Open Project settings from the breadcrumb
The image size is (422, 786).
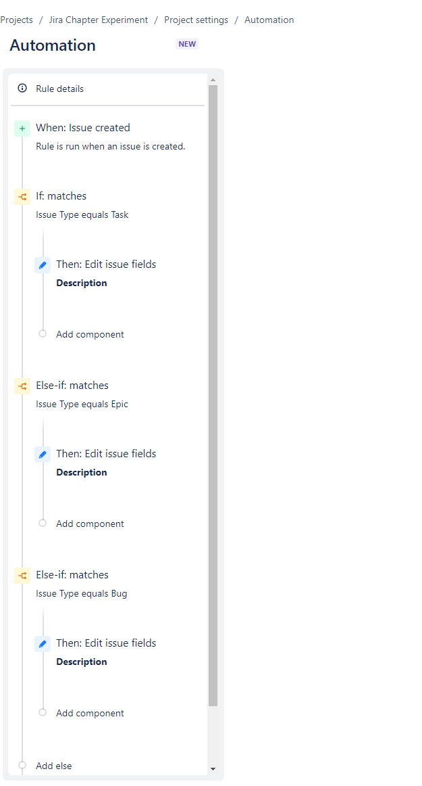click(x=196, y=20)
